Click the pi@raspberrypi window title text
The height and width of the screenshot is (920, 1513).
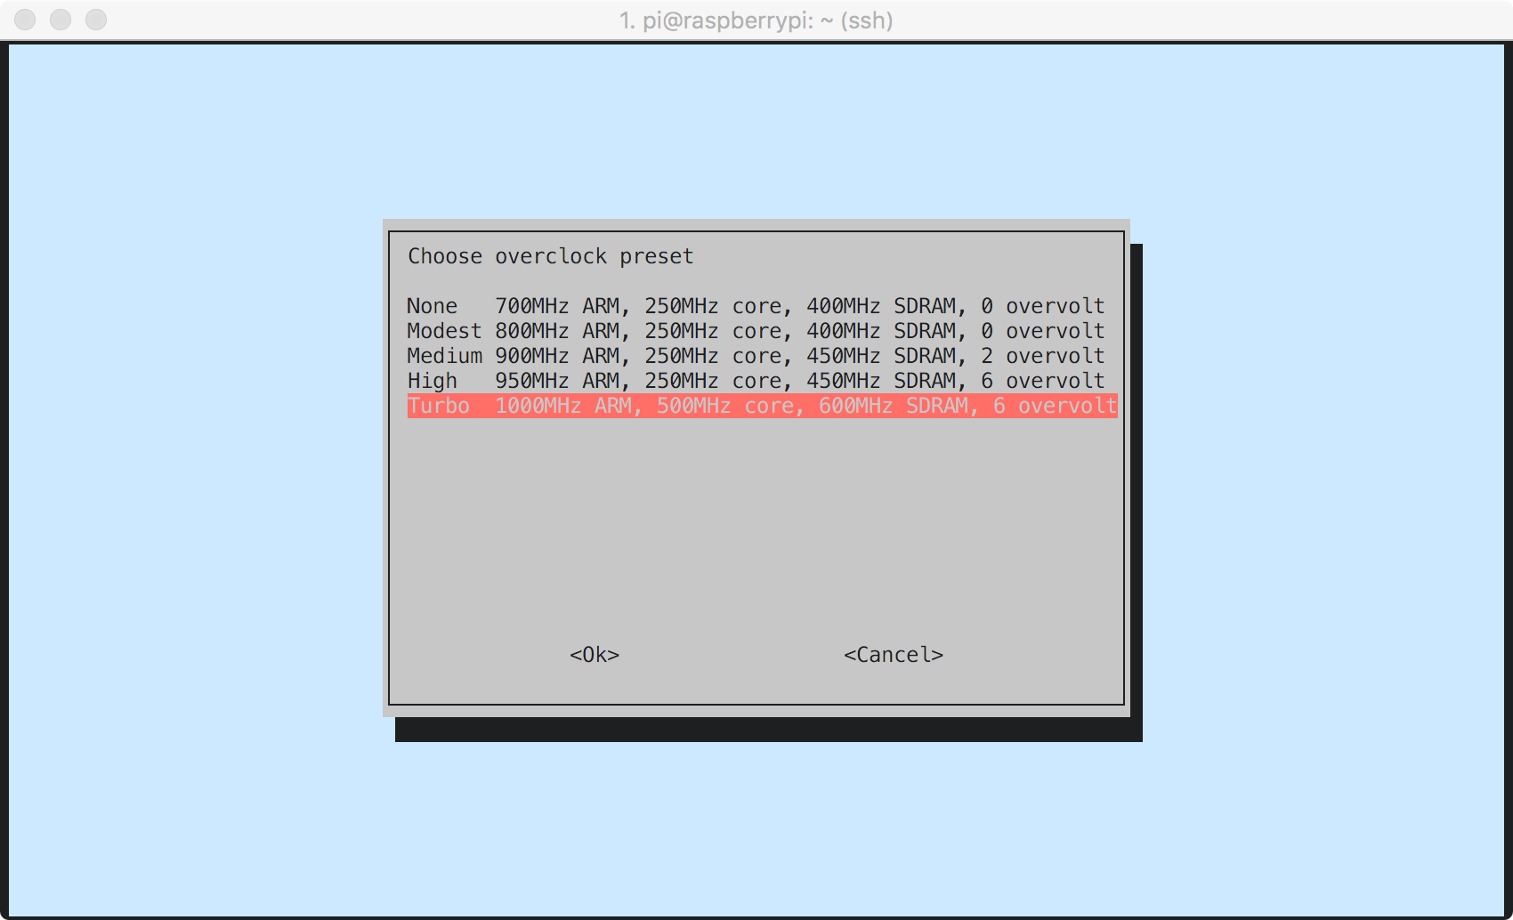point(756,20)
